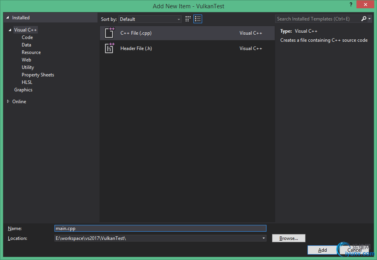Image resolution: width=377 pixels, height=260 pixels.
Task: Select the Visual C++ tree item
Action: pyautogui.click(x=25, y=30)
